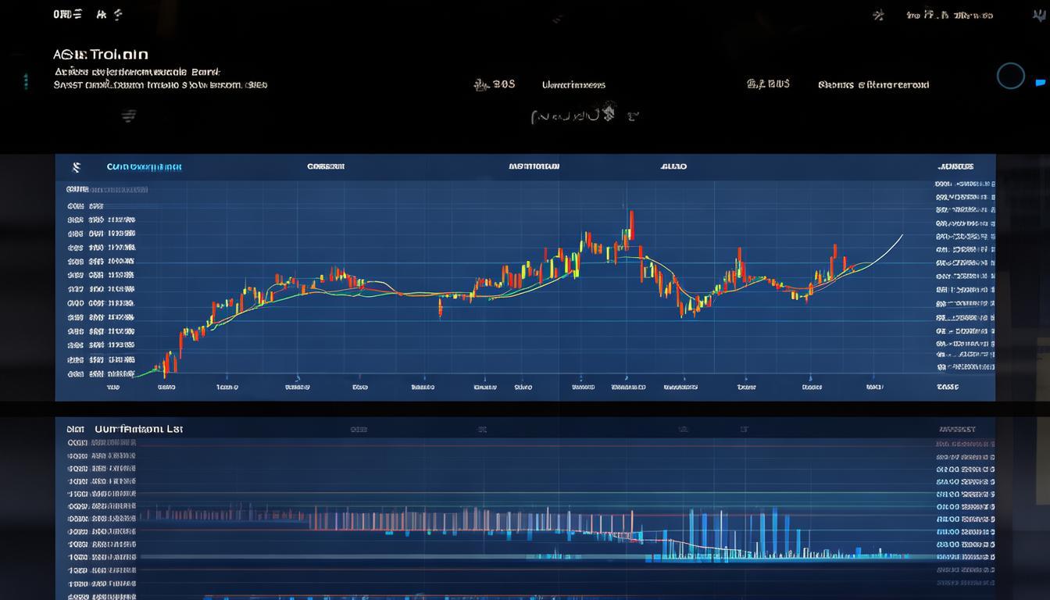Click the rightmost column label in the chart header

coord(956,166)
